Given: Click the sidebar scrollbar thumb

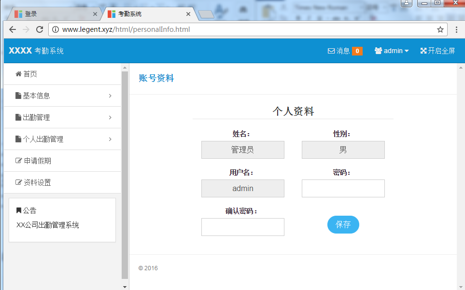Looking at the screenshot, I should [125, 175].
